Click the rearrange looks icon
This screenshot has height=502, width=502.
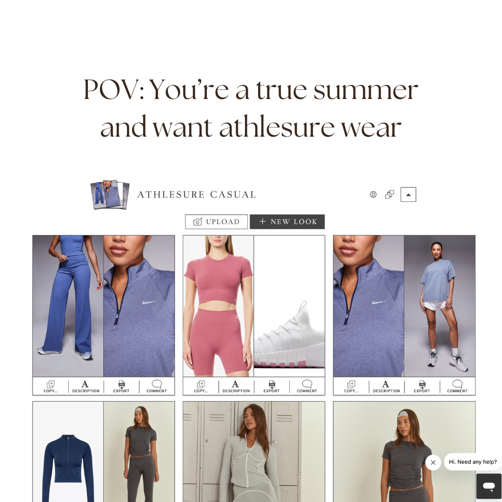(390, 194)
